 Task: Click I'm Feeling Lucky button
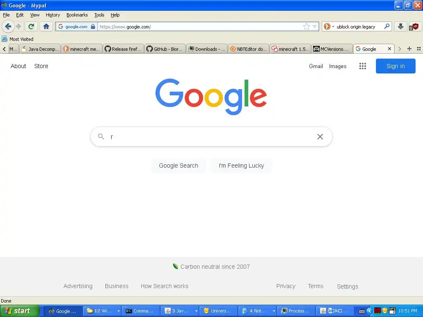click(x=241, y=166)
